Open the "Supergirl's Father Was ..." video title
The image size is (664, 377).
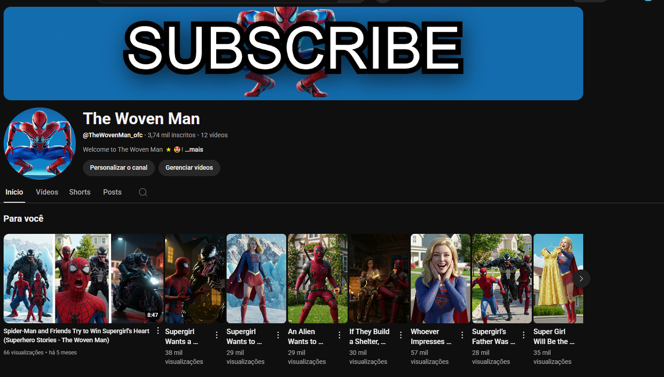click(494, 336)
